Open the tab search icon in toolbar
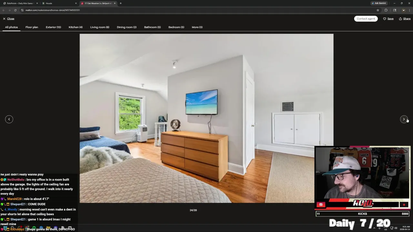 coord(395,10)
